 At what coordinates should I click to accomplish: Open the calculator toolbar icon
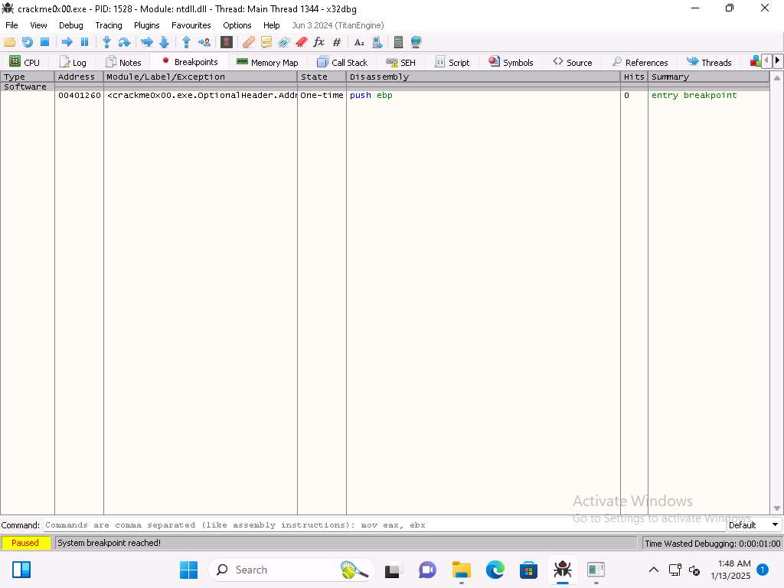click(x=398, y=42)
